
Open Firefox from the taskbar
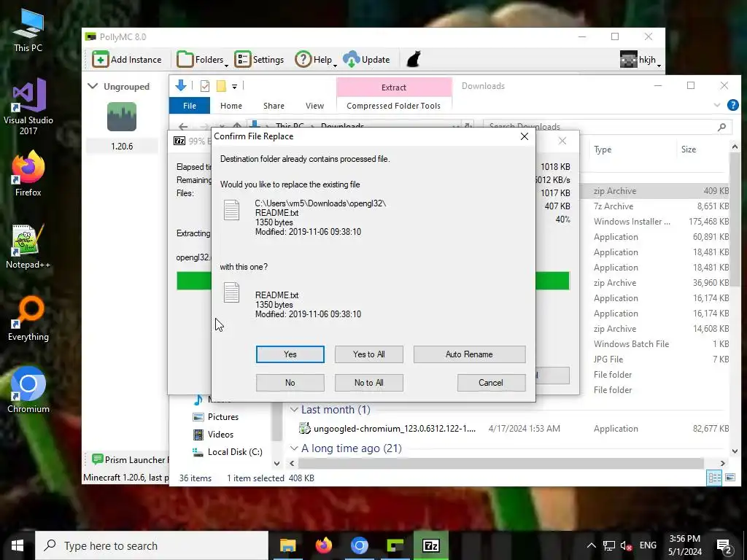(x=323, y=545)
